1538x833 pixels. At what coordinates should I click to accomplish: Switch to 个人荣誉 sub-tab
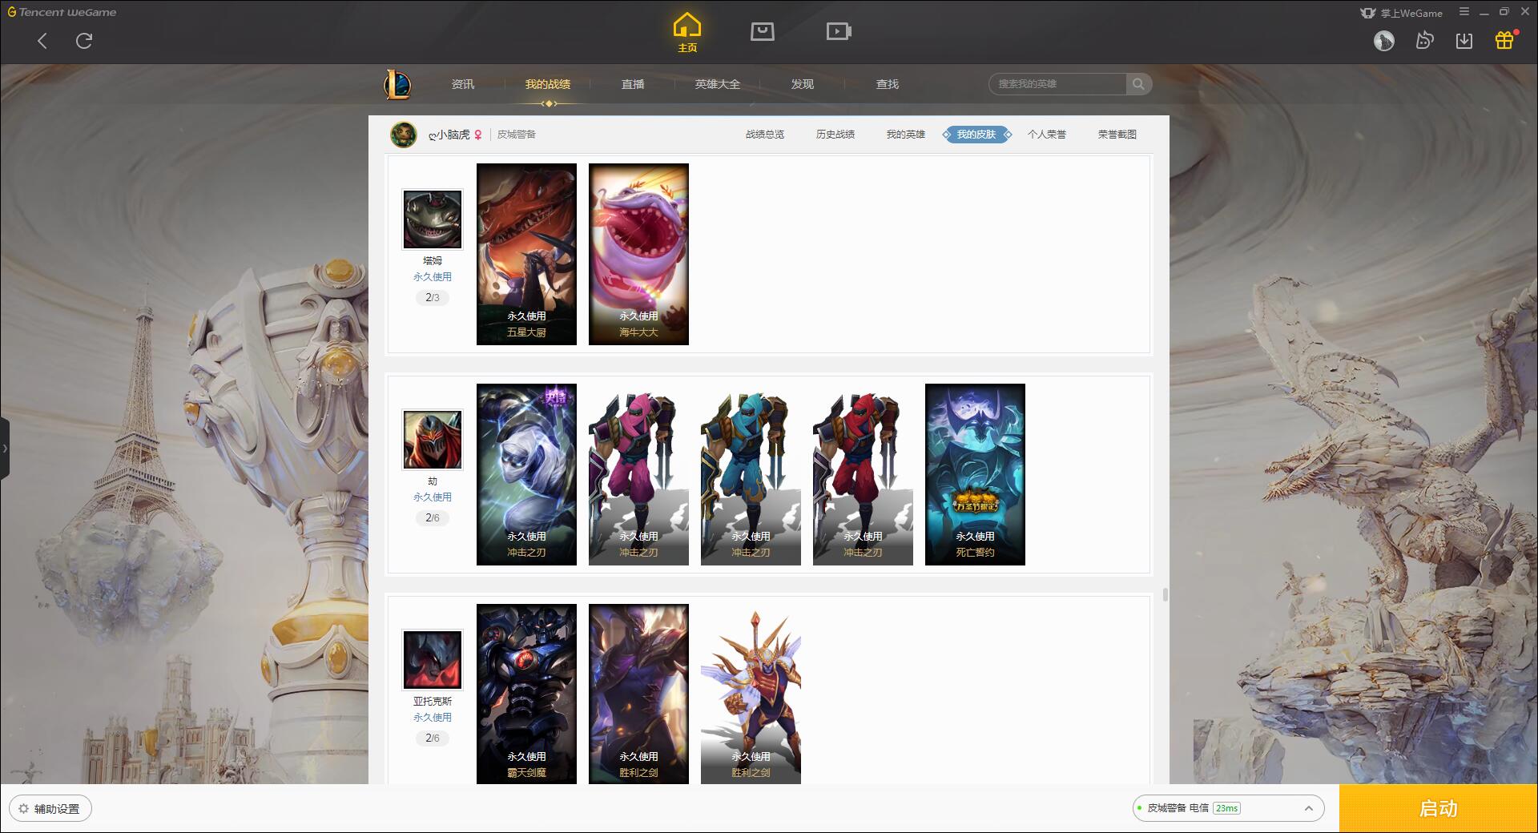point(1047,135)
